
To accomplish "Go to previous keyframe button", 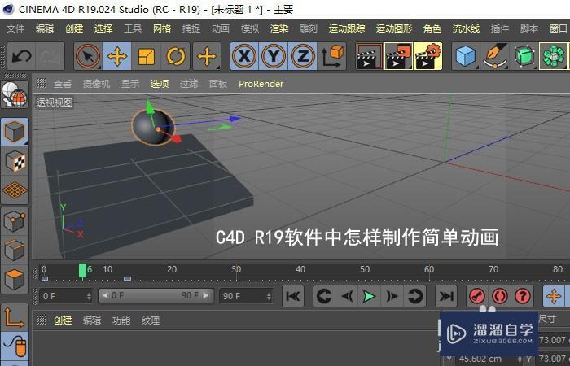I will click(324, 296).
